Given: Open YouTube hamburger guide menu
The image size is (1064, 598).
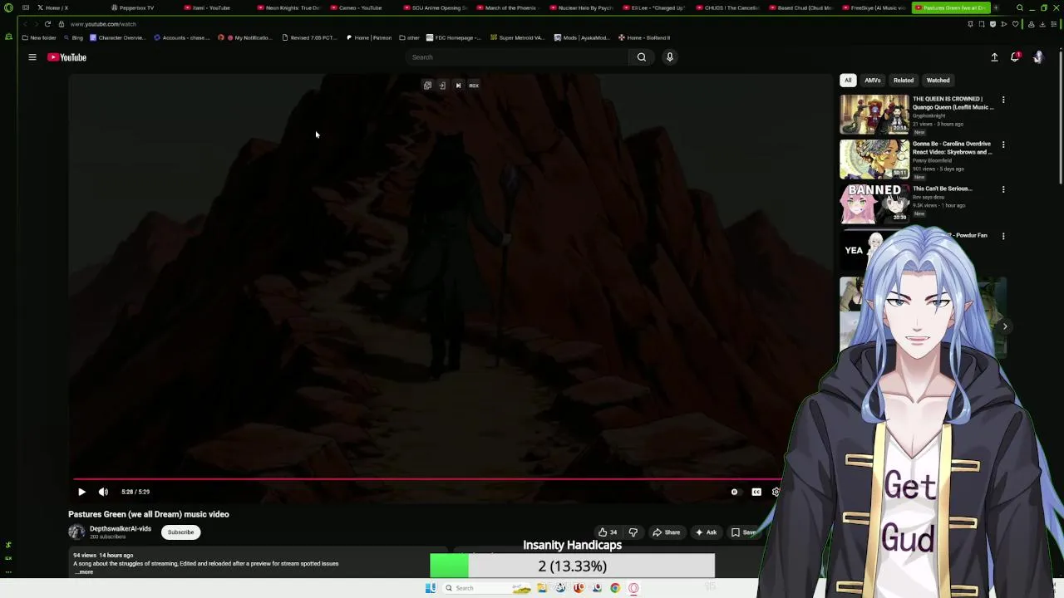Looking at the screenshot, I should tap(32, 57).
